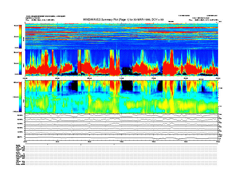The width and height of the screenshot is (235, 182).
Task: Click the -120.00 label on TNR color scale
Action: pos(15,97)
